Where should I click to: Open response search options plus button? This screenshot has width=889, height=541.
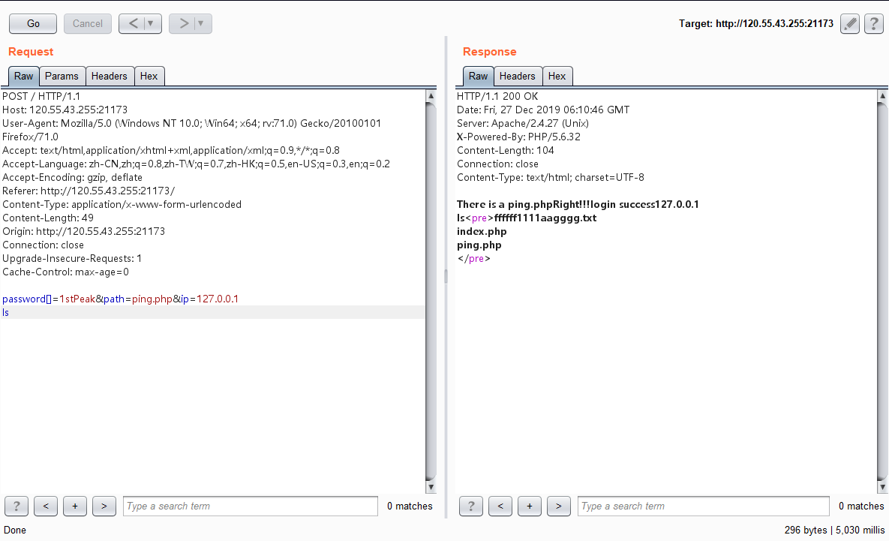click(x=530, y=506)
